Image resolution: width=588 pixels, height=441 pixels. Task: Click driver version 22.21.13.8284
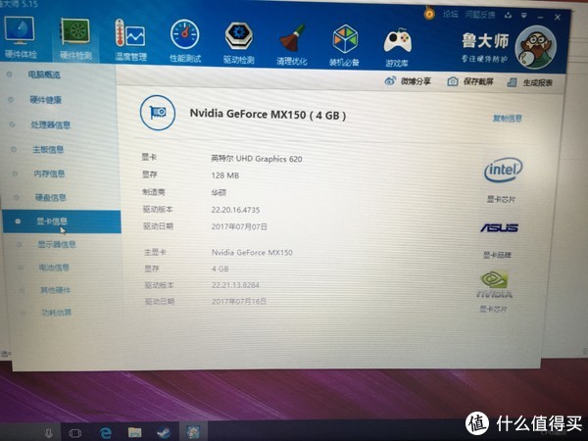coord(235,285)
